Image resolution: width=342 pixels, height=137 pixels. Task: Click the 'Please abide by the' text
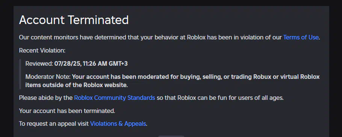46,98
